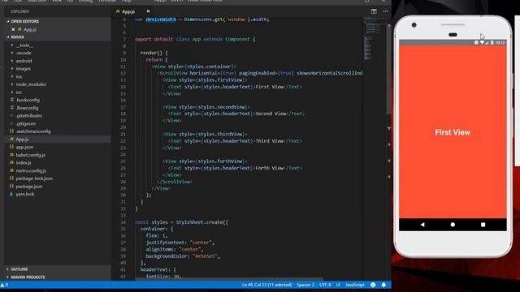Screen dimensions: 520x292
Task: Open the editor More Actions ellipsis menu
Action: (385, 11)
